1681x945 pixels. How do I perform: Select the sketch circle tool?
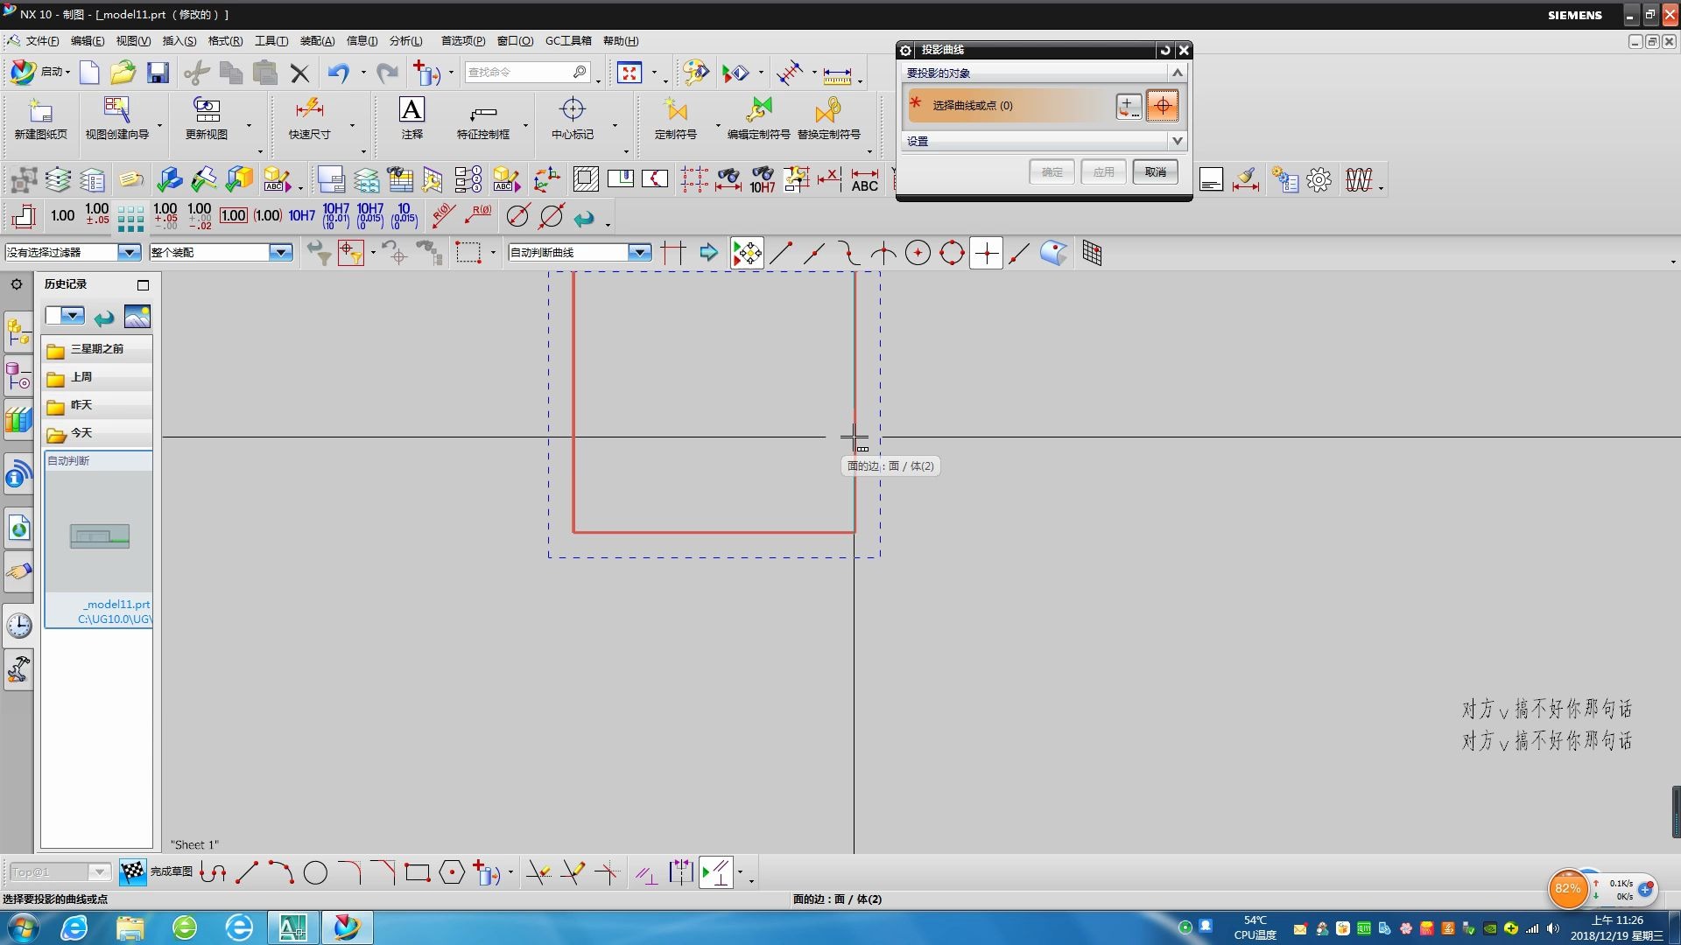315,872
